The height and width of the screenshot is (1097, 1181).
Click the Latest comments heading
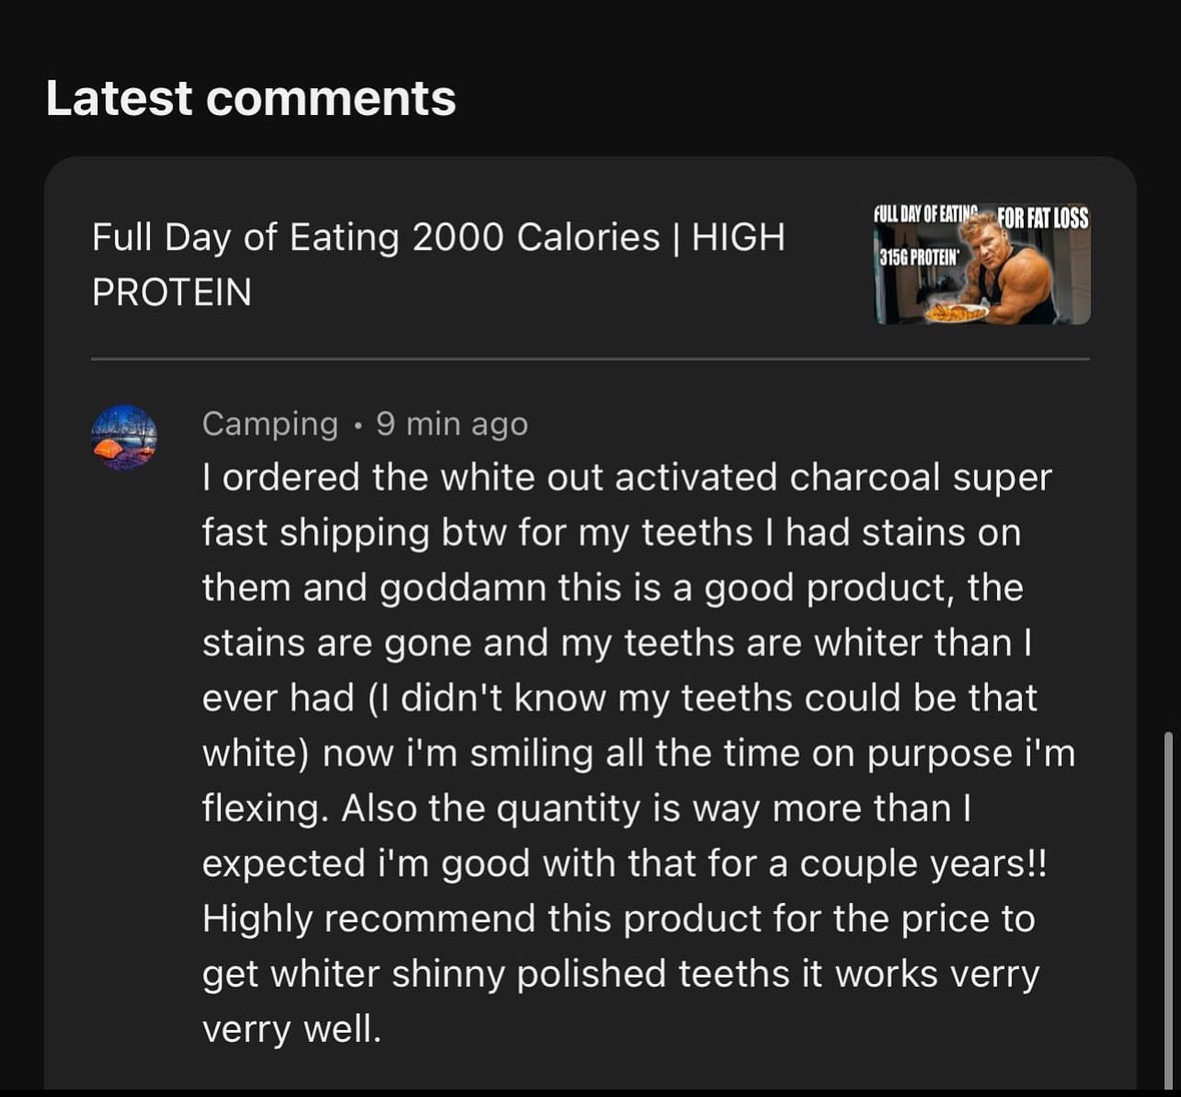tap(250, 98)
